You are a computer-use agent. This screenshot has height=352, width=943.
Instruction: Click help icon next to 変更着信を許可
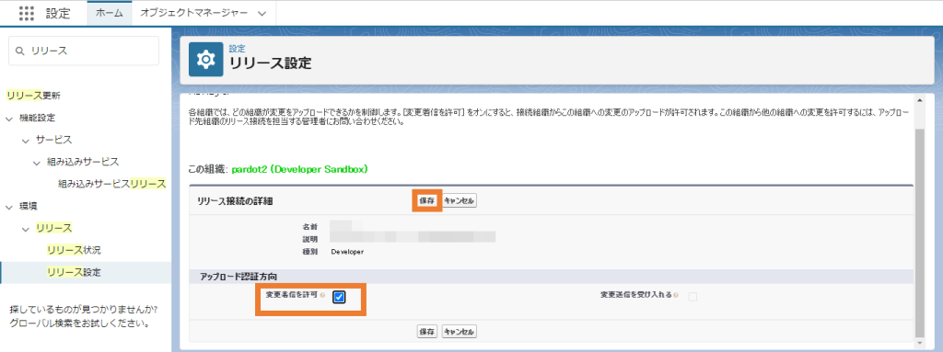(x=323, y=296)
